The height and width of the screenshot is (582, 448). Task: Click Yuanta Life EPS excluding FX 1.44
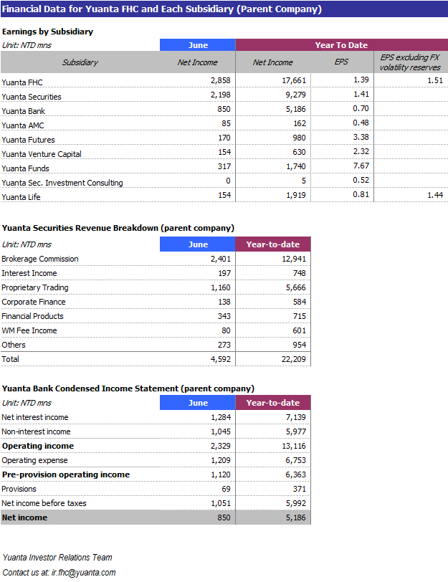click(435, 195)
